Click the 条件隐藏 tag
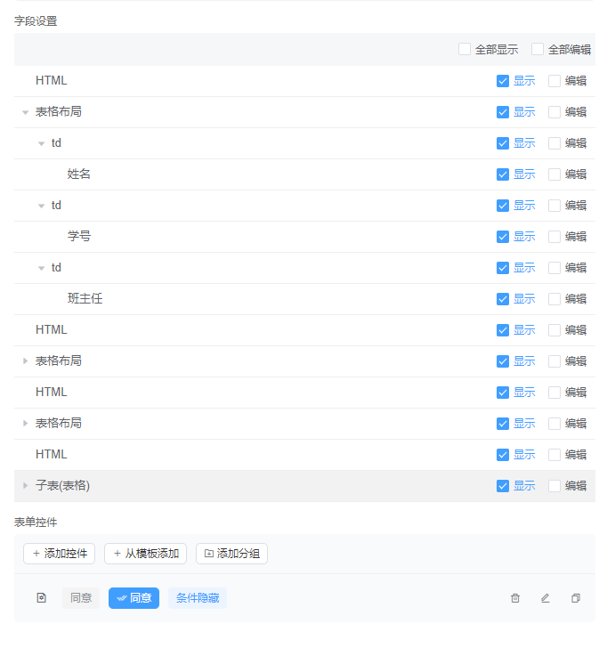The image size is (607, 648). point(198,598)
